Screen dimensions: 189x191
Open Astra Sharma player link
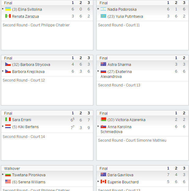(119, 64)
